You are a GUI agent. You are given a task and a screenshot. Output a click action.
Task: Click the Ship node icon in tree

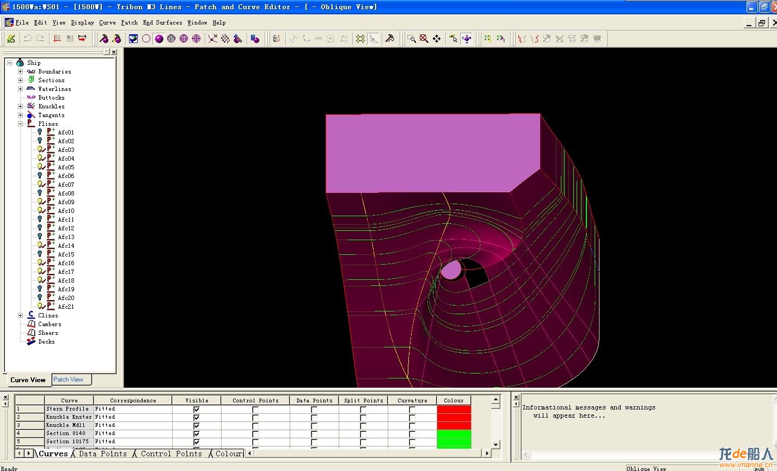pyautogui.click(x=20, y=63)
